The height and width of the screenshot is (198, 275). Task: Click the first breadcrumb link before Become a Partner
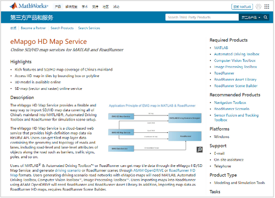click(x=13, y=28)
